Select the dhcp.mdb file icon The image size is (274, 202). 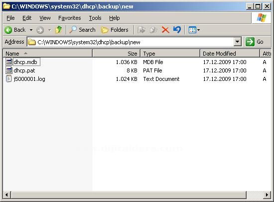tap(9, 62)
